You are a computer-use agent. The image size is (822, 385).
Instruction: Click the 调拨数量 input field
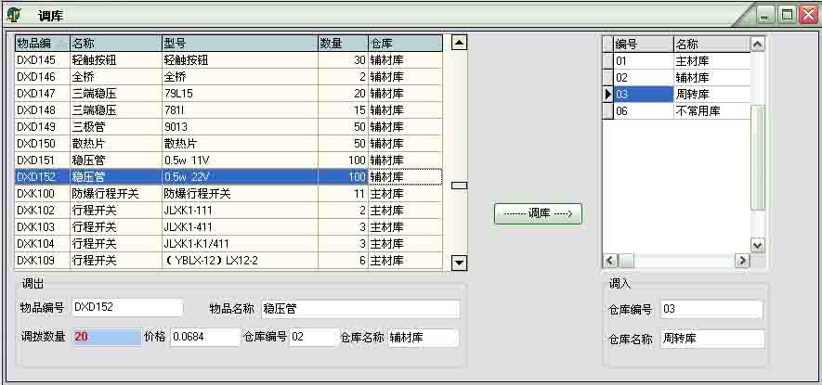105,337
